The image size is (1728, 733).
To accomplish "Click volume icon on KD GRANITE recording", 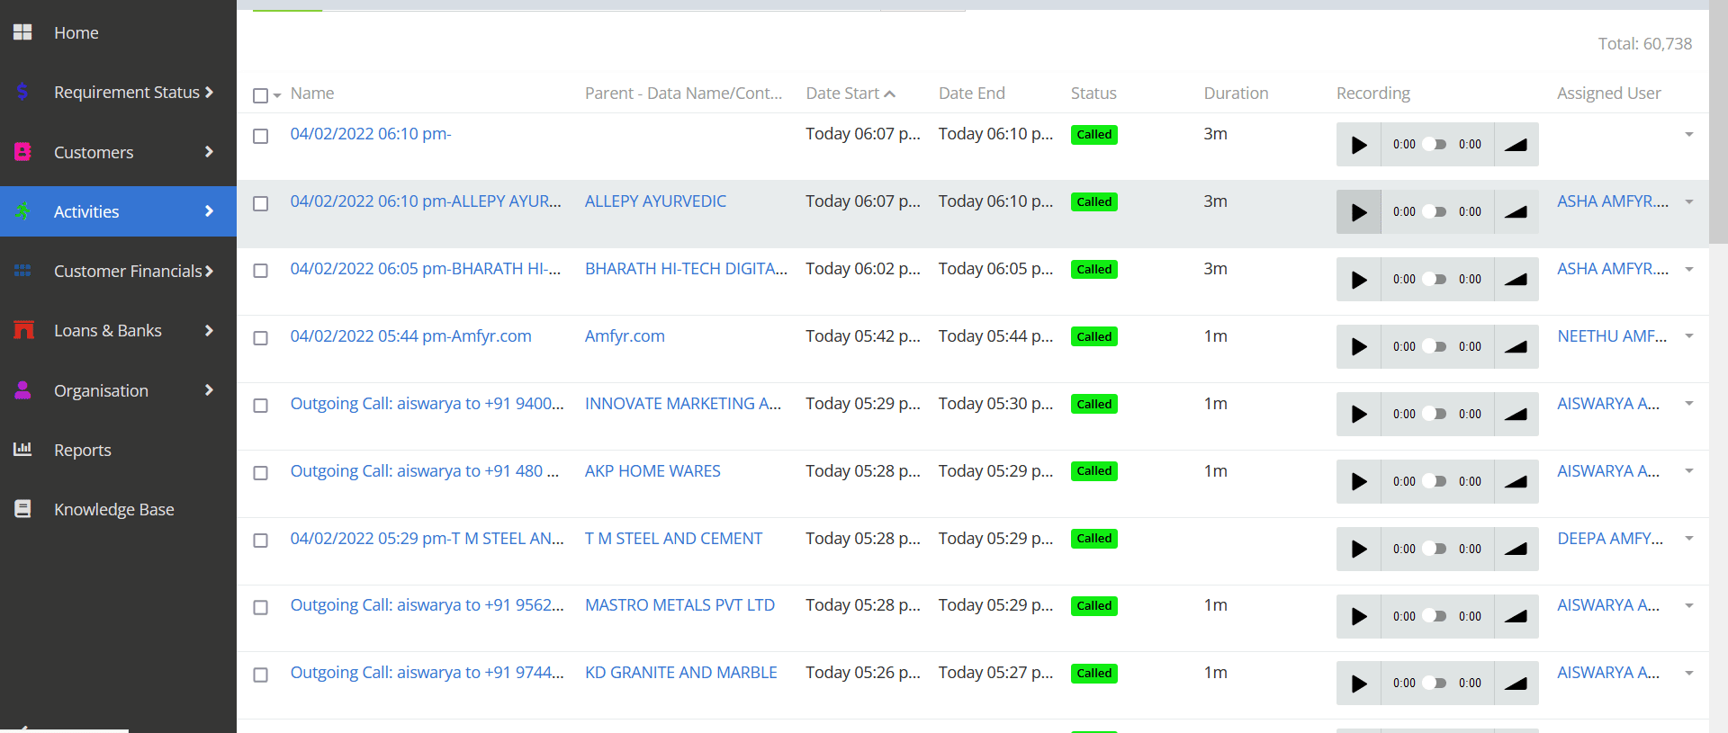I will (1516, 684).
